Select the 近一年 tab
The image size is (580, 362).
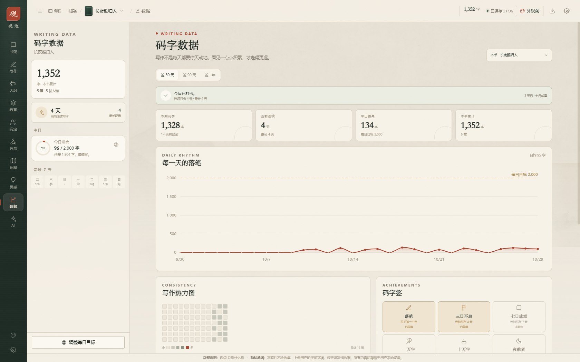click(x=210, y=75)
